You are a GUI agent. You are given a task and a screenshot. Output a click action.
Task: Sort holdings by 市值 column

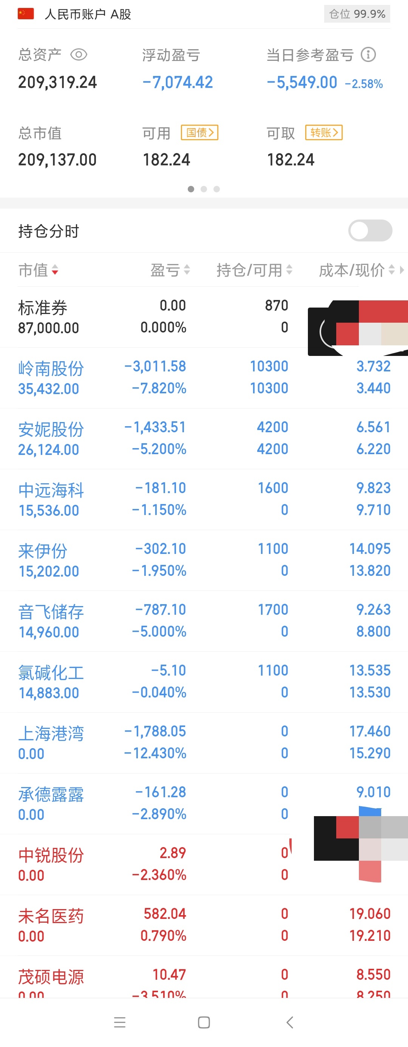(39, 270)
